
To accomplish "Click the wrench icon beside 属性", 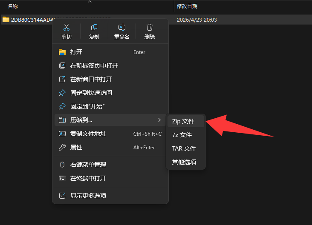I will tap(62, 147).
